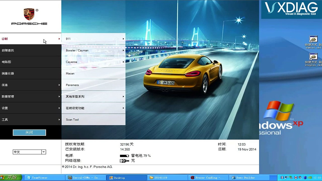Image resolution: width=322 pixels, height=181 pixels.
Task: Choose Panamera from the model list
Action: [x=94, y=85]
